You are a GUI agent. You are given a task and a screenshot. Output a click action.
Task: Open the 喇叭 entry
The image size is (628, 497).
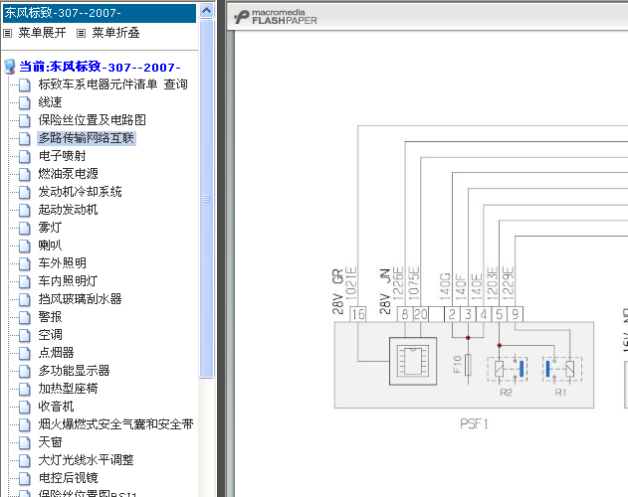(50, 246)
